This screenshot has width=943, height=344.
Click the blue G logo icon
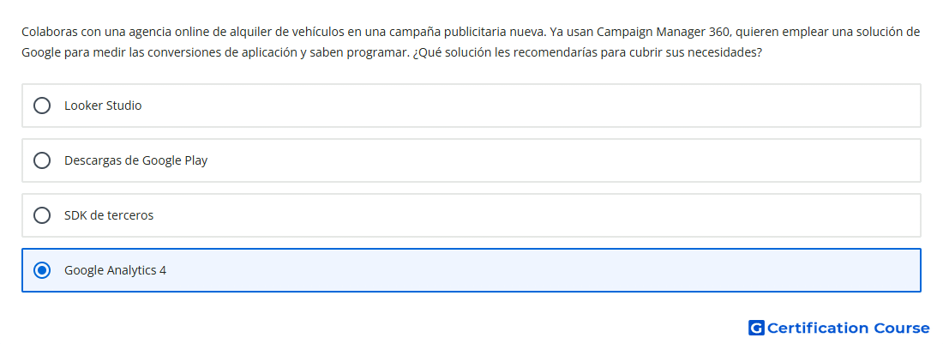[756, 328]
